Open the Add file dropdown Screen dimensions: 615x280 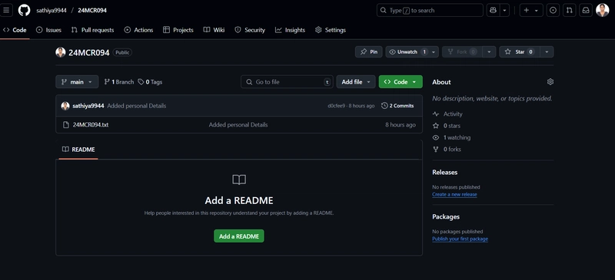[356, 82]
